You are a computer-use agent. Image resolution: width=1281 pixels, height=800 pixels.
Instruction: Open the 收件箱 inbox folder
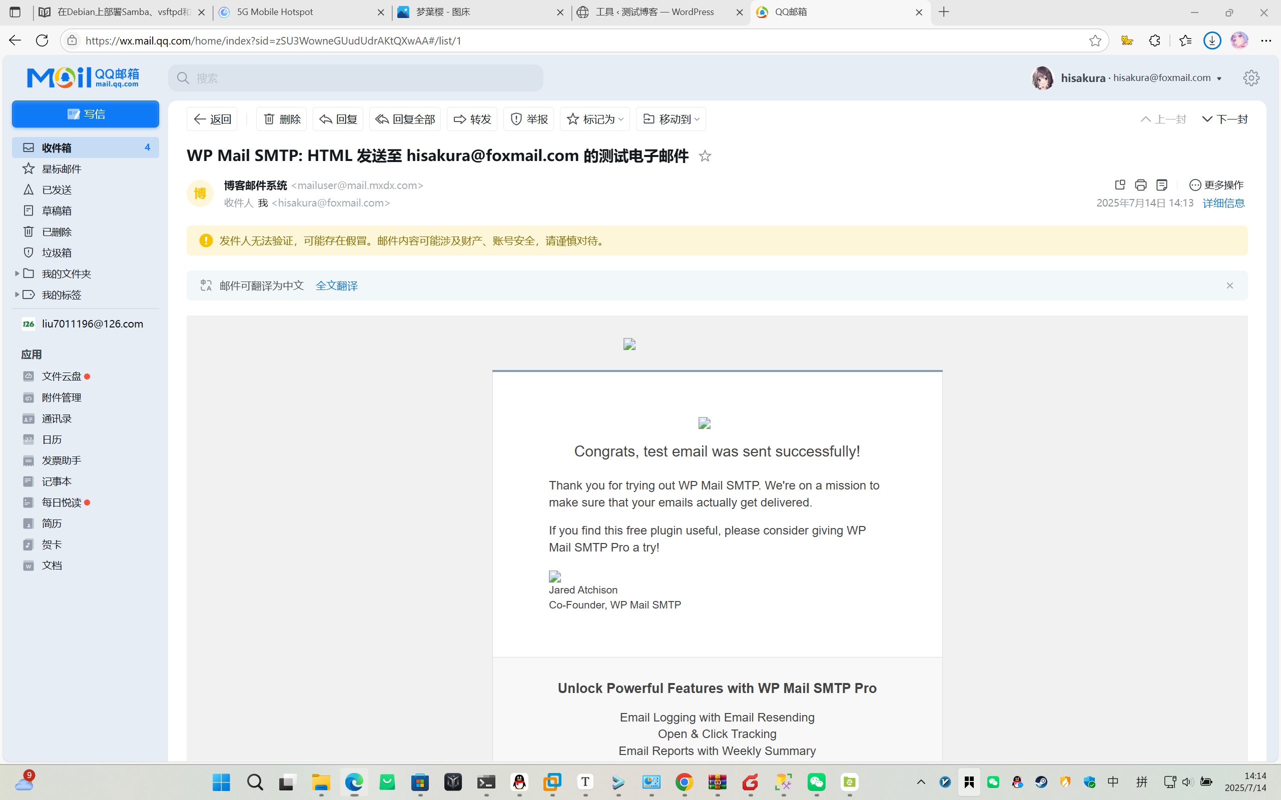point(85,147)
